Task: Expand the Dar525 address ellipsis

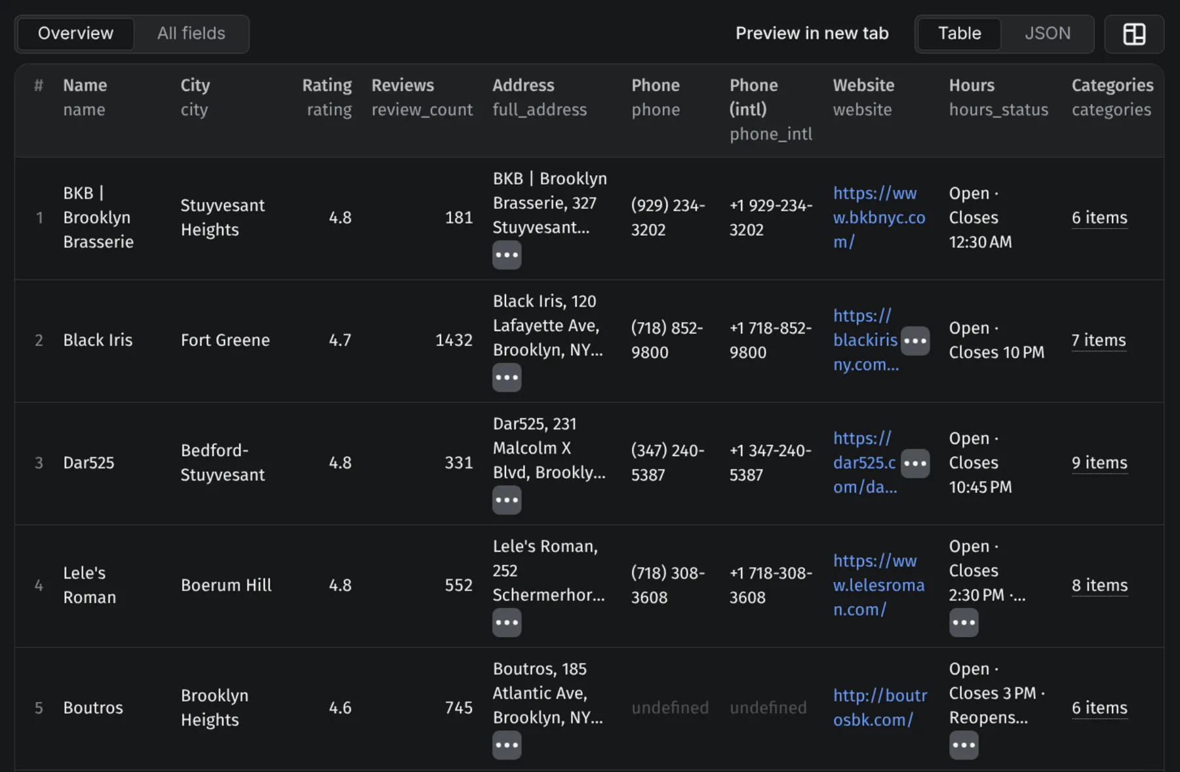Action: coord(507,500)
